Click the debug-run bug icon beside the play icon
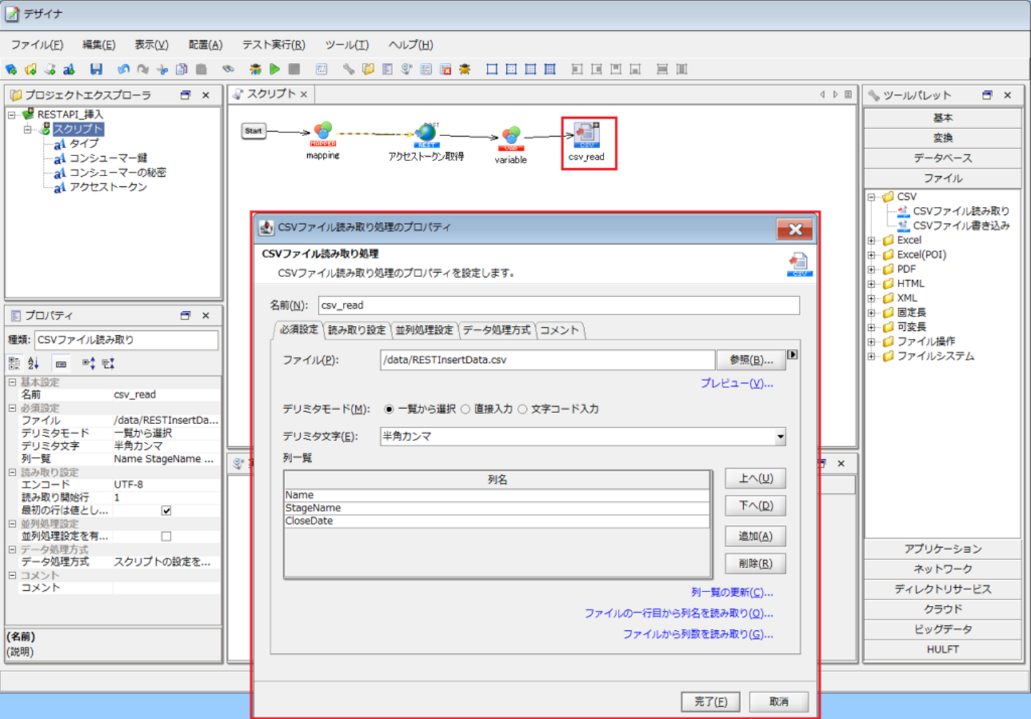The width and height of the screenshot is (1031, 719). coord(256,69)
